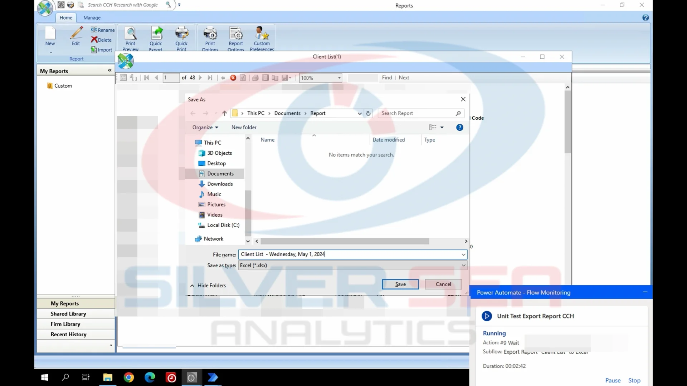Go to first page in viewer toolbar

click(x=147, y=78)
